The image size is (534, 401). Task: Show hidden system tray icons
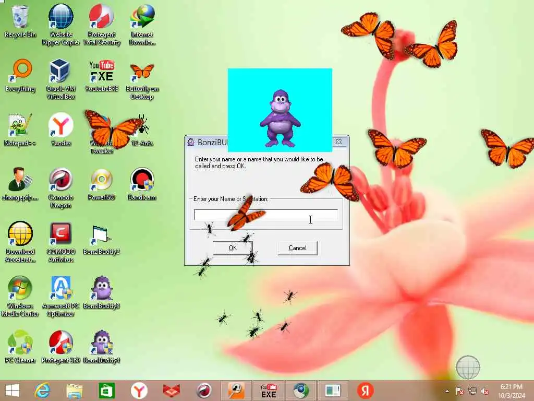pyautogui.click(x=447, y=391)
